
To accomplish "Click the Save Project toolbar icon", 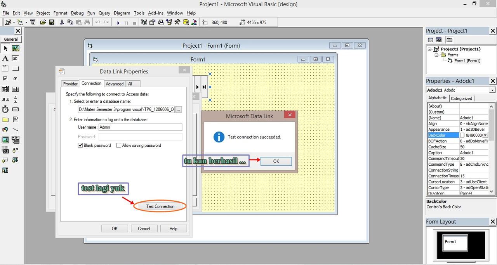I will (52, 23).
